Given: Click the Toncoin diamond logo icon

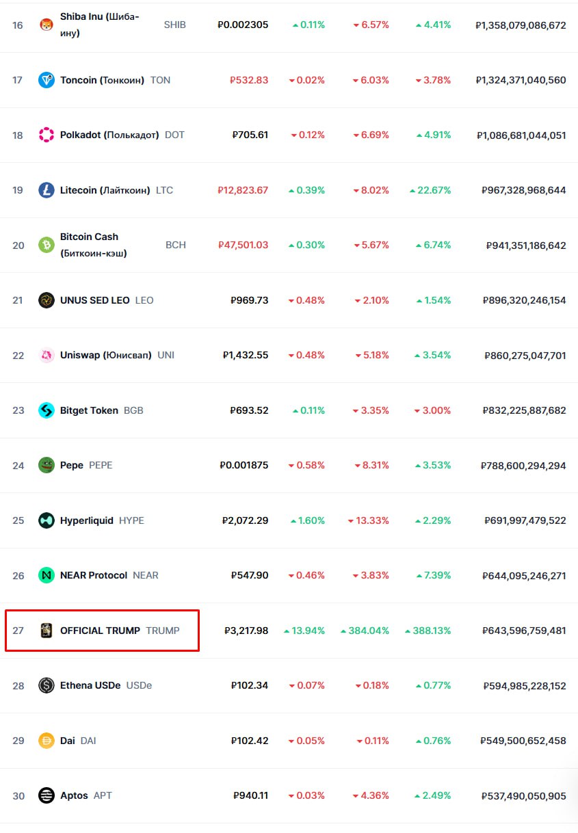Looking at the screenshot, I should tap(47, 80).
